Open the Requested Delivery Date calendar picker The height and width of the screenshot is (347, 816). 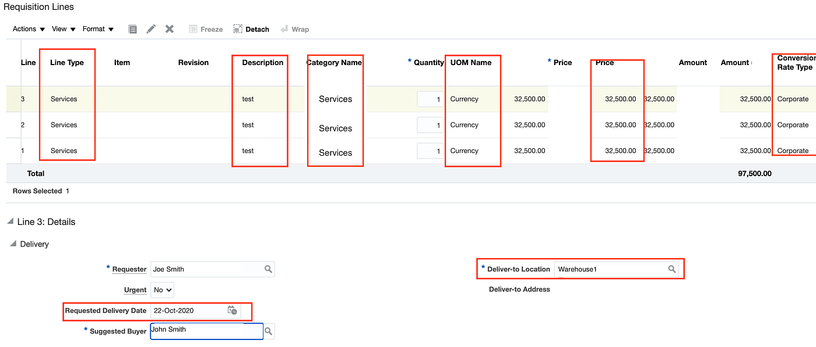pos(231,312)
